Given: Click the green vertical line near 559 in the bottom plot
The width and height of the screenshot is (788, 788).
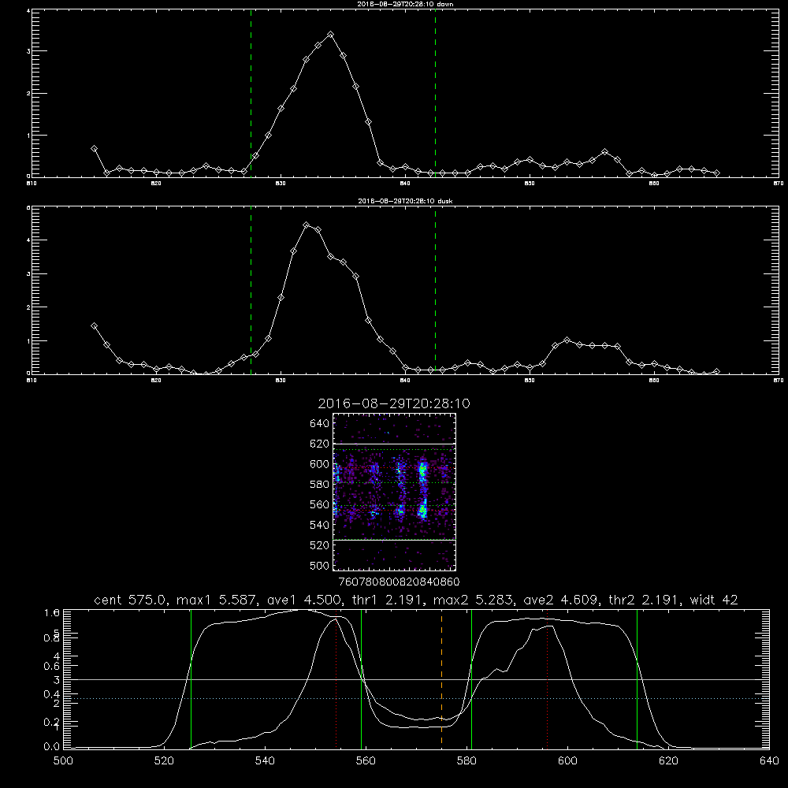Looking at the screenshot, I should click(362, 679).
